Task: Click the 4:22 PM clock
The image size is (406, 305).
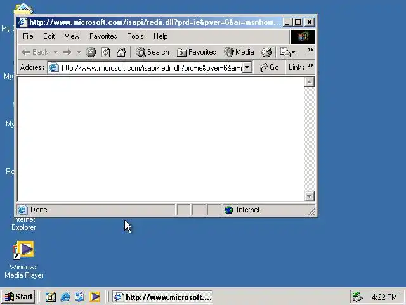Action: [384, 297]
